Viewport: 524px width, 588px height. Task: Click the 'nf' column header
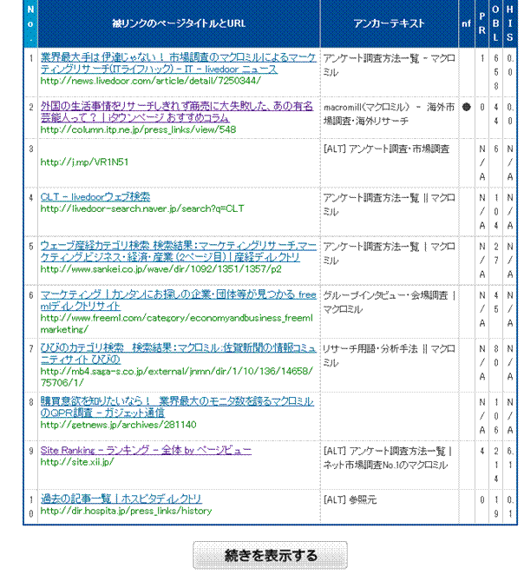(x=467, y=23)
